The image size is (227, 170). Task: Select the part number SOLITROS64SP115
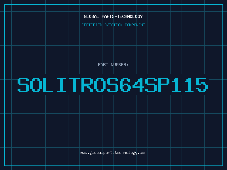pyautogui.click(x=113, y=85)
